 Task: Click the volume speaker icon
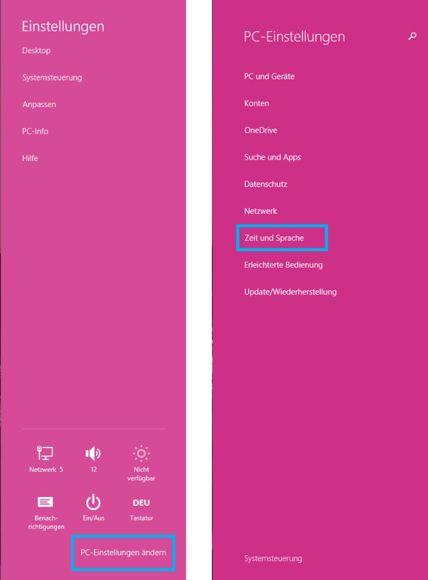coord(93,453)
